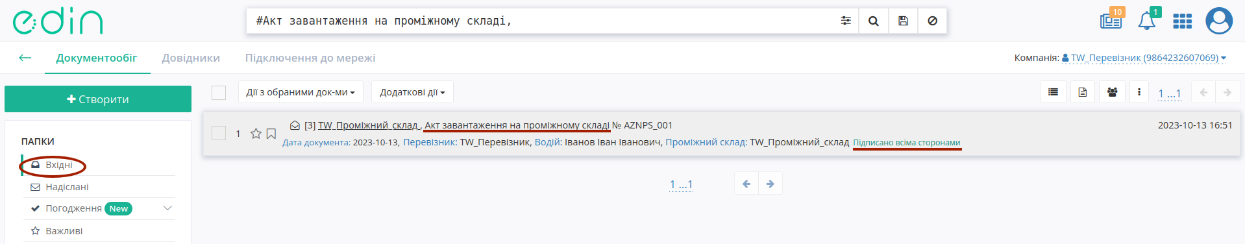This screenshot has height=244, width=1245.
Task: Open the news feed icon with badge 10
Action: tap(1111, 21)
